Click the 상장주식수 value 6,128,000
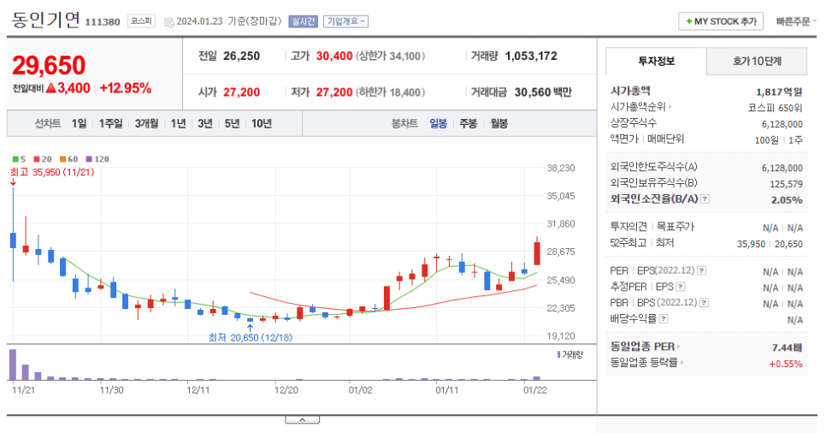This screenshot has height=433, width=826. click(782, 124)
